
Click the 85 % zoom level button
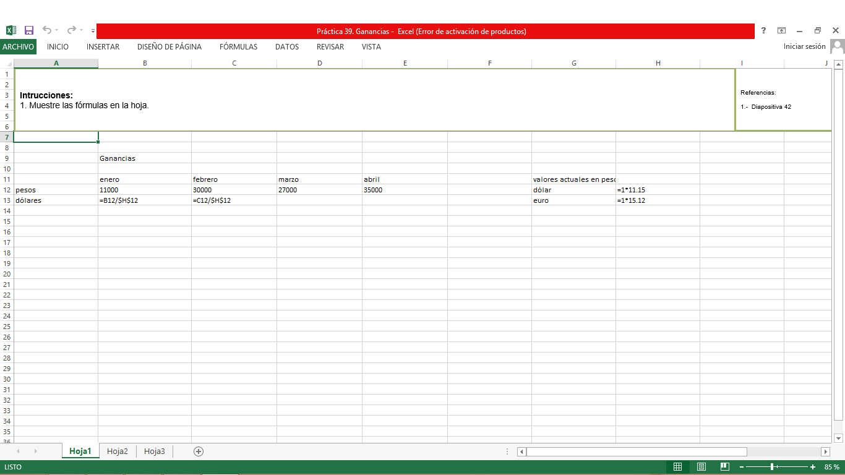(831, 467)
